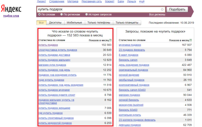Open the Маркет top link
Viewport: 202px width, 127px height.
pos(110,1)
